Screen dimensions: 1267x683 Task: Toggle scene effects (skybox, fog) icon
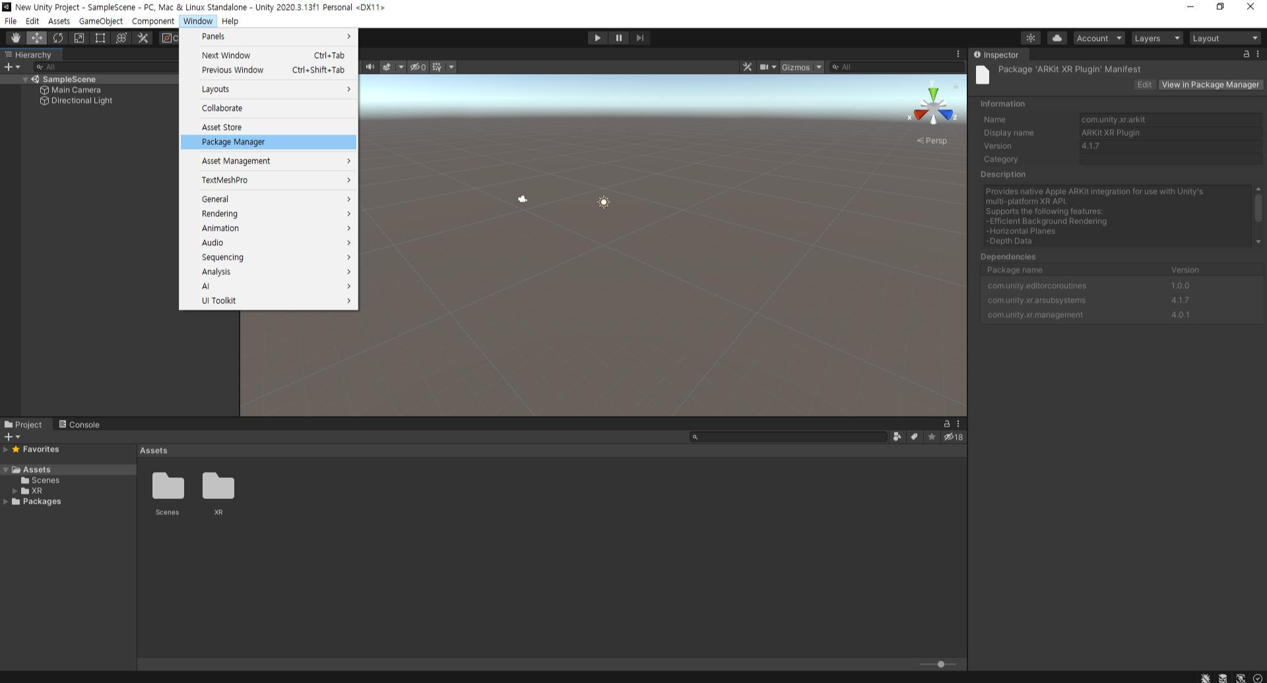(387, 67)
